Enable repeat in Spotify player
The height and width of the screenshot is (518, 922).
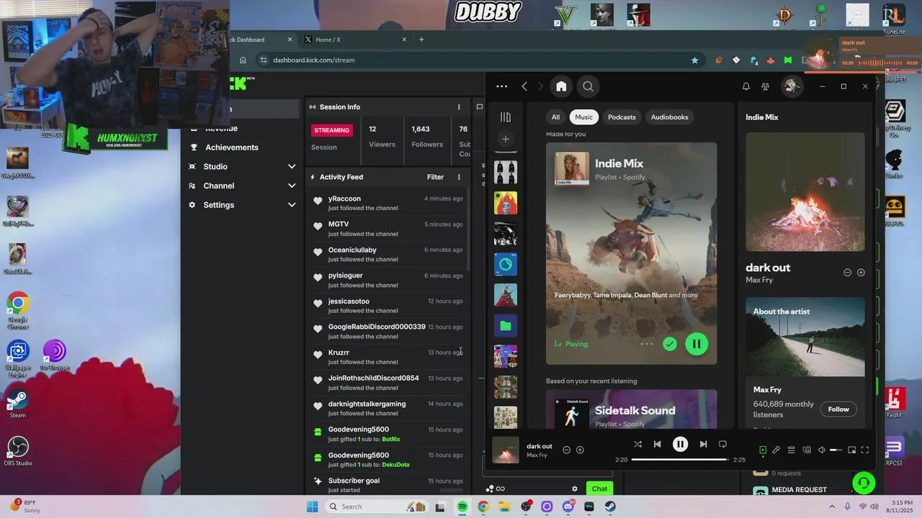point(722,445)
